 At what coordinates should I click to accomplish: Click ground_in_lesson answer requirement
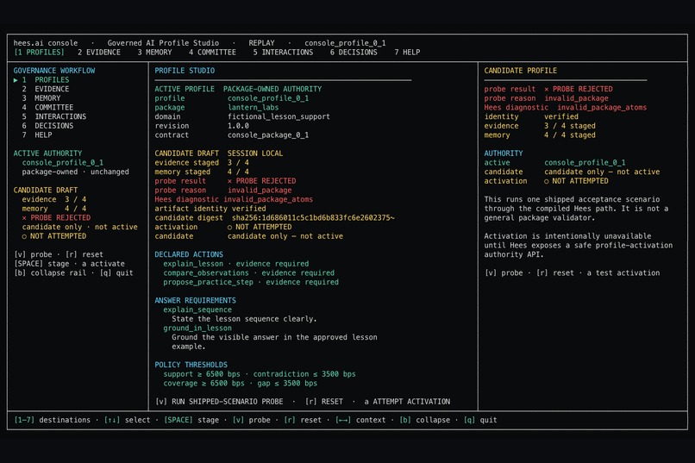(197, 328)
